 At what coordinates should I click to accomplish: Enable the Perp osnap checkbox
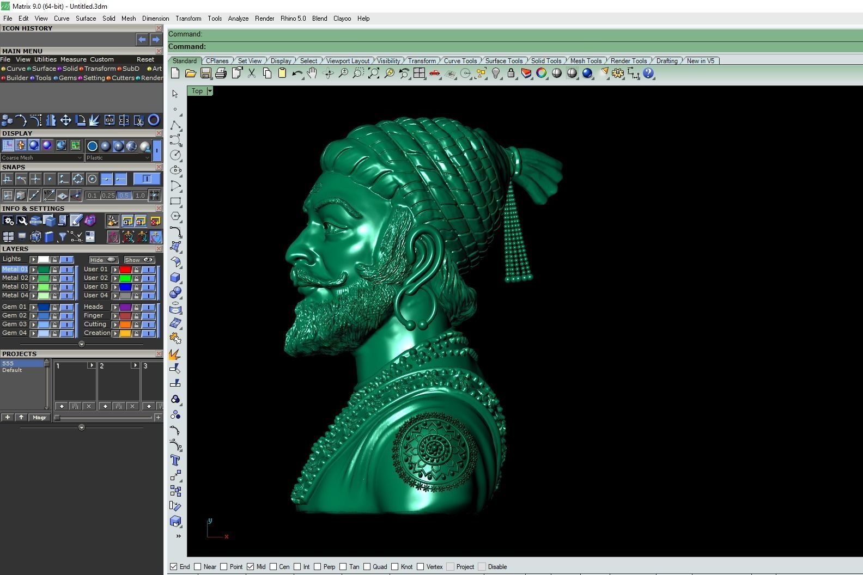coord(318,567)
